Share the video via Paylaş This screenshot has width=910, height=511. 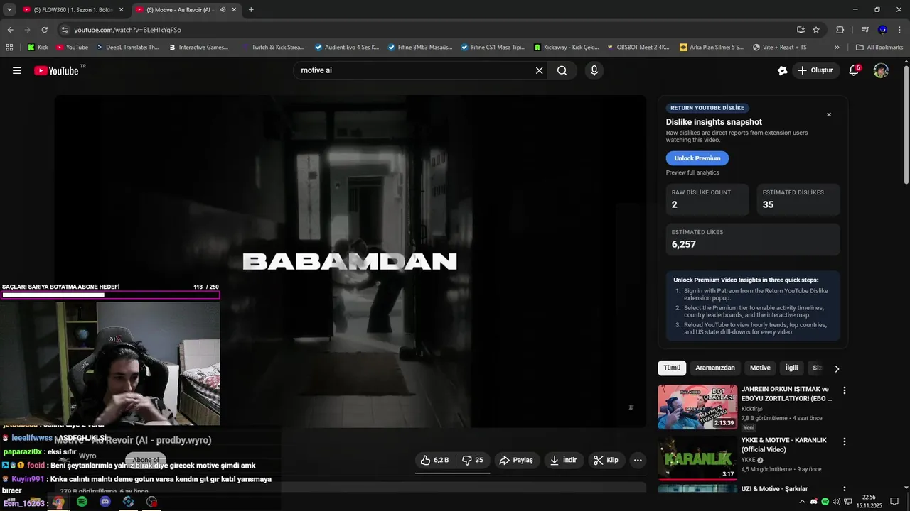(516, 460)
